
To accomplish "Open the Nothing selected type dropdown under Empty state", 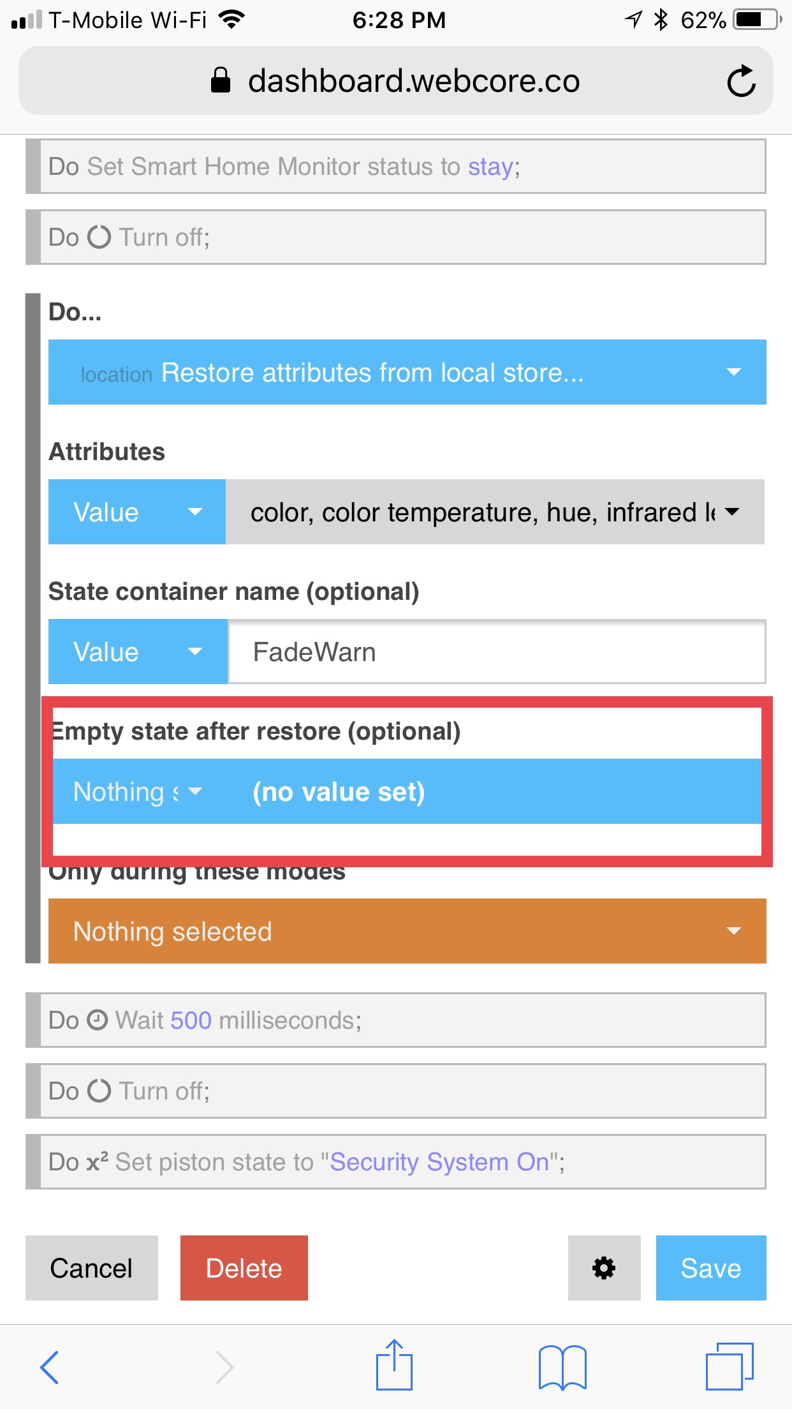I will click(x=138, y=791).
